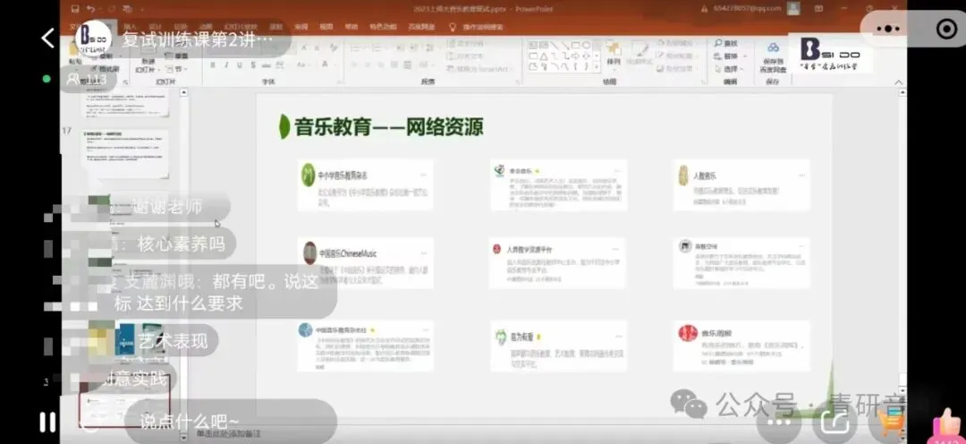Viewport: 966px width, 444px height.
Task: Open the BSI DO channel avatar
Action: click(94, 38)
